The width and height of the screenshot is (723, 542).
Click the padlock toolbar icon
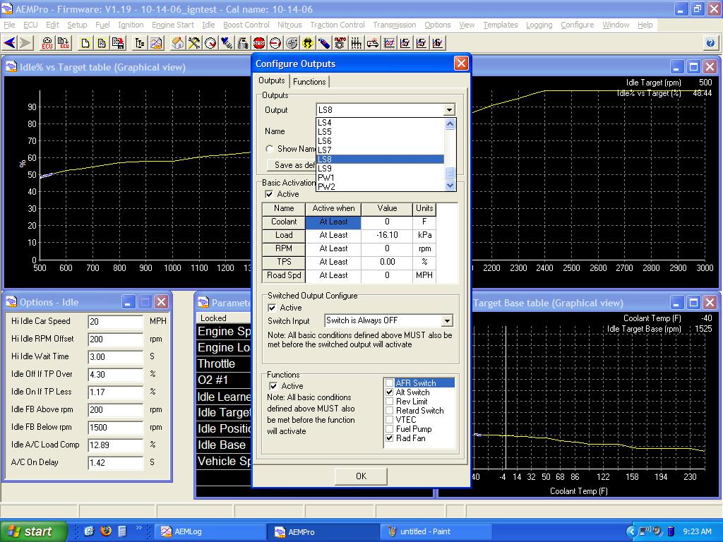click(x=243, y=43)
